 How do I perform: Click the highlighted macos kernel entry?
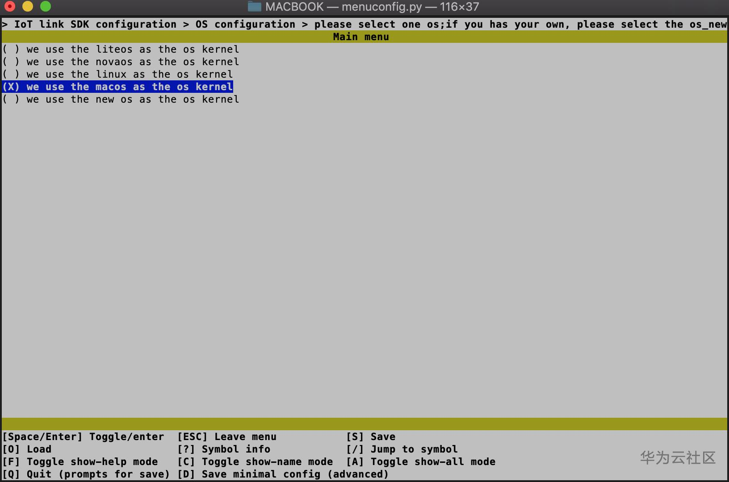117,87
